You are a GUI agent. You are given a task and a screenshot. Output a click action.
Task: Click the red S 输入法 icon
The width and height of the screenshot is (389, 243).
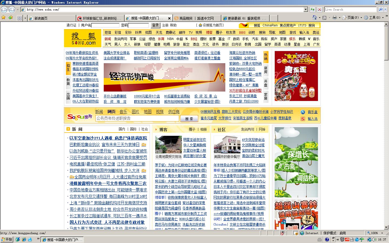[303, 119]
